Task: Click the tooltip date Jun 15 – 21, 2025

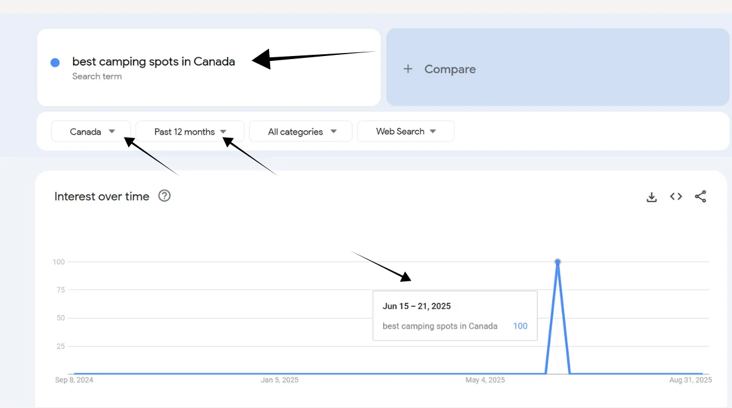Action: point(417,306)
